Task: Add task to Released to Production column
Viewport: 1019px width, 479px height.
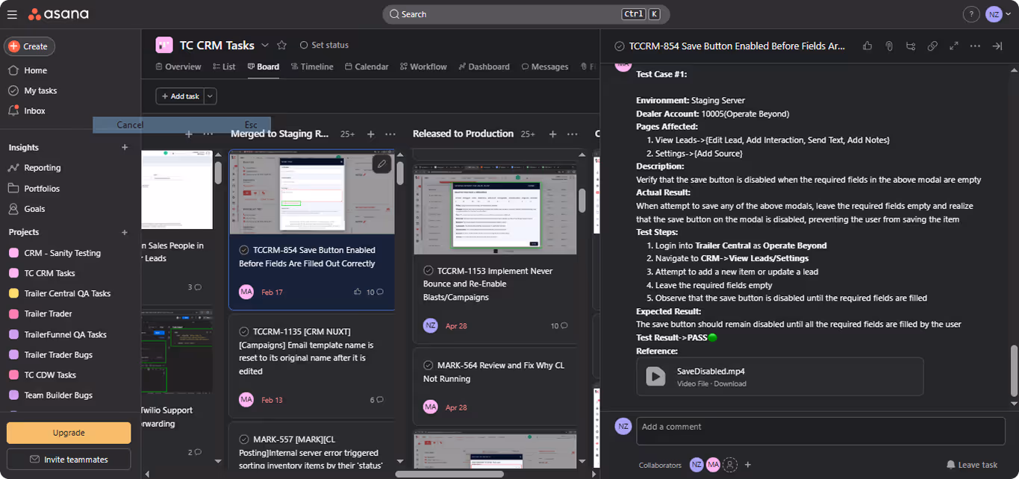Action: (x=552, y=134)
